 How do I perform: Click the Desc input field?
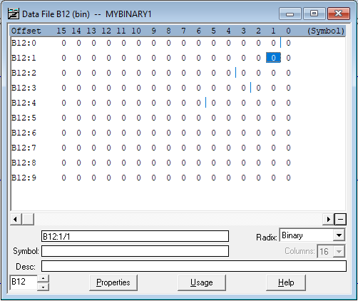point(194,266)
